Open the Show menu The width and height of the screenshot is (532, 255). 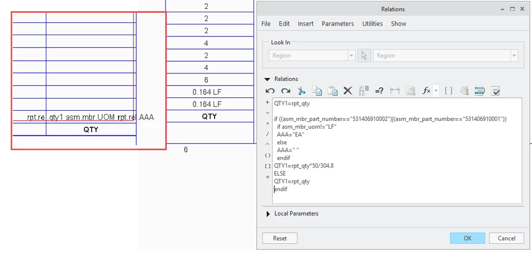click(398, 24)
